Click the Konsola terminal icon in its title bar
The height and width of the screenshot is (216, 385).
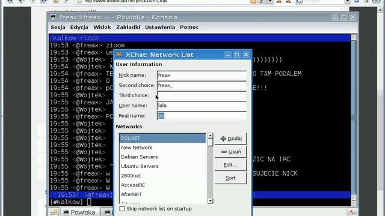[53, 17]
